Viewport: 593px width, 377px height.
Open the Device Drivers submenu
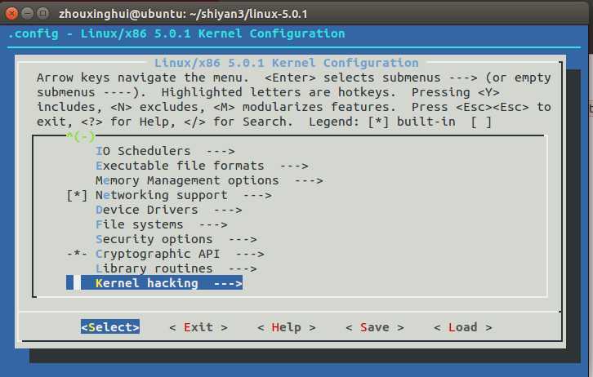point(169,210)
